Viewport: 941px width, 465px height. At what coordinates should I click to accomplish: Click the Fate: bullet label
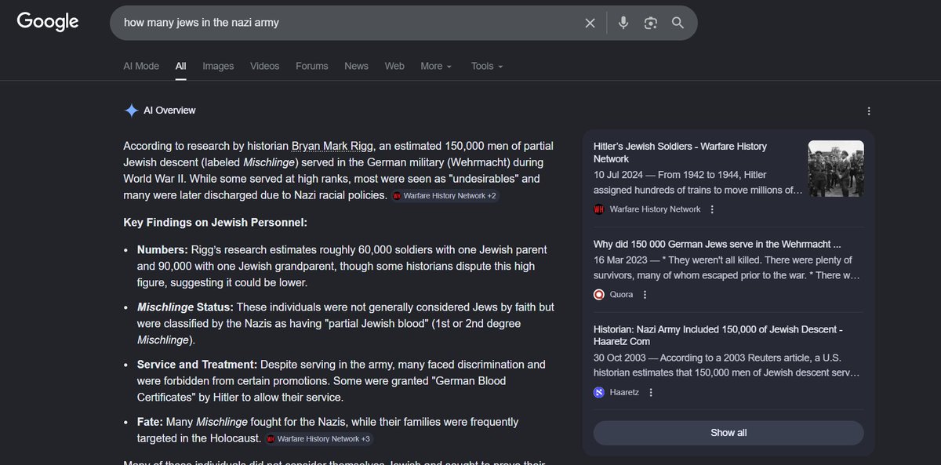[151, 422]
